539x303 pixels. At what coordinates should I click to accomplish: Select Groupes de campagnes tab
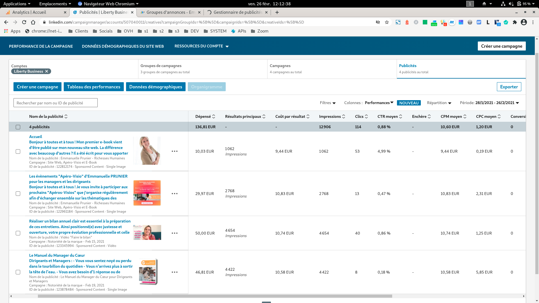click(x=203, y=69)
